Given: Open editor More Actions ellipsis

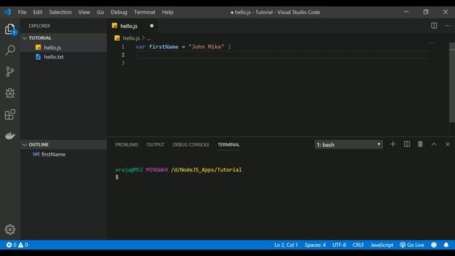Looking at the screenshot, I should pyautogui.click(x=447, y=26).
